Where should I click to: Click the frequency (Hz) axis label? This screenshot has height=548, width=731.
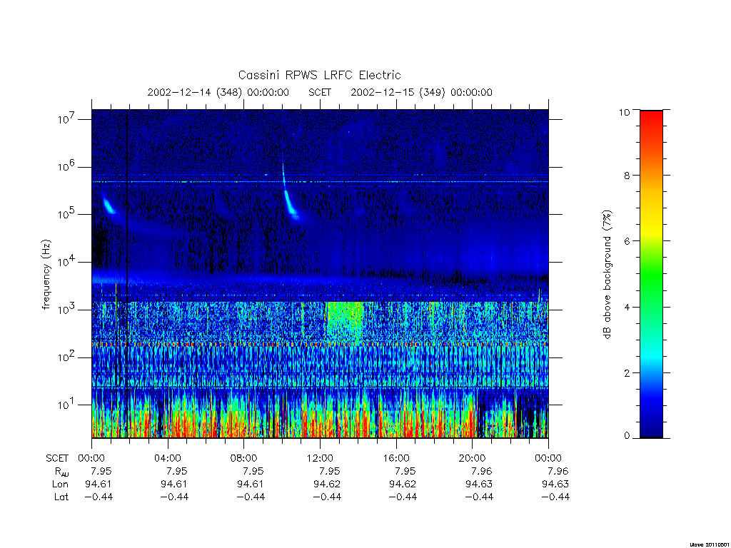(x=46, y=275)
